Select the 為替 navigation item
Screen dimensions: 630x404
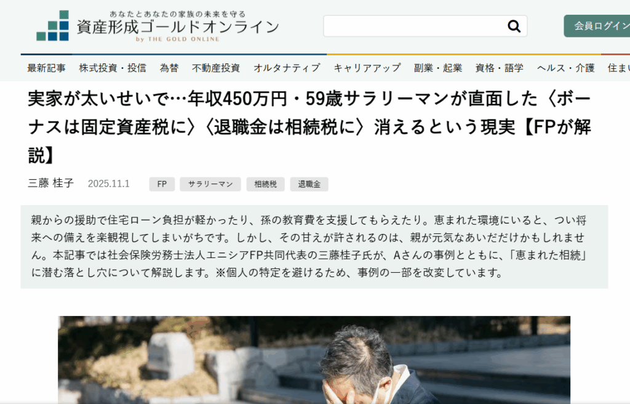point(169,68)
